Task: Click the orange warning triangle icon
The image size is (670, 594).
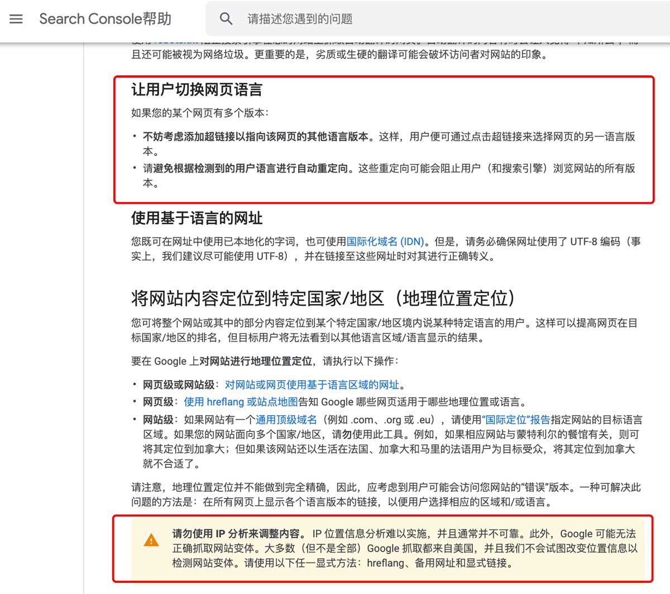Action: (151, 540)
